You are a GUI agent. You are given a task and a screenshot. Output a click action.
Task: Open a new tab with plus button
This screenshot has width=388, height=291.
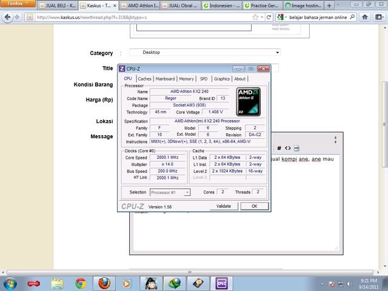329,5
